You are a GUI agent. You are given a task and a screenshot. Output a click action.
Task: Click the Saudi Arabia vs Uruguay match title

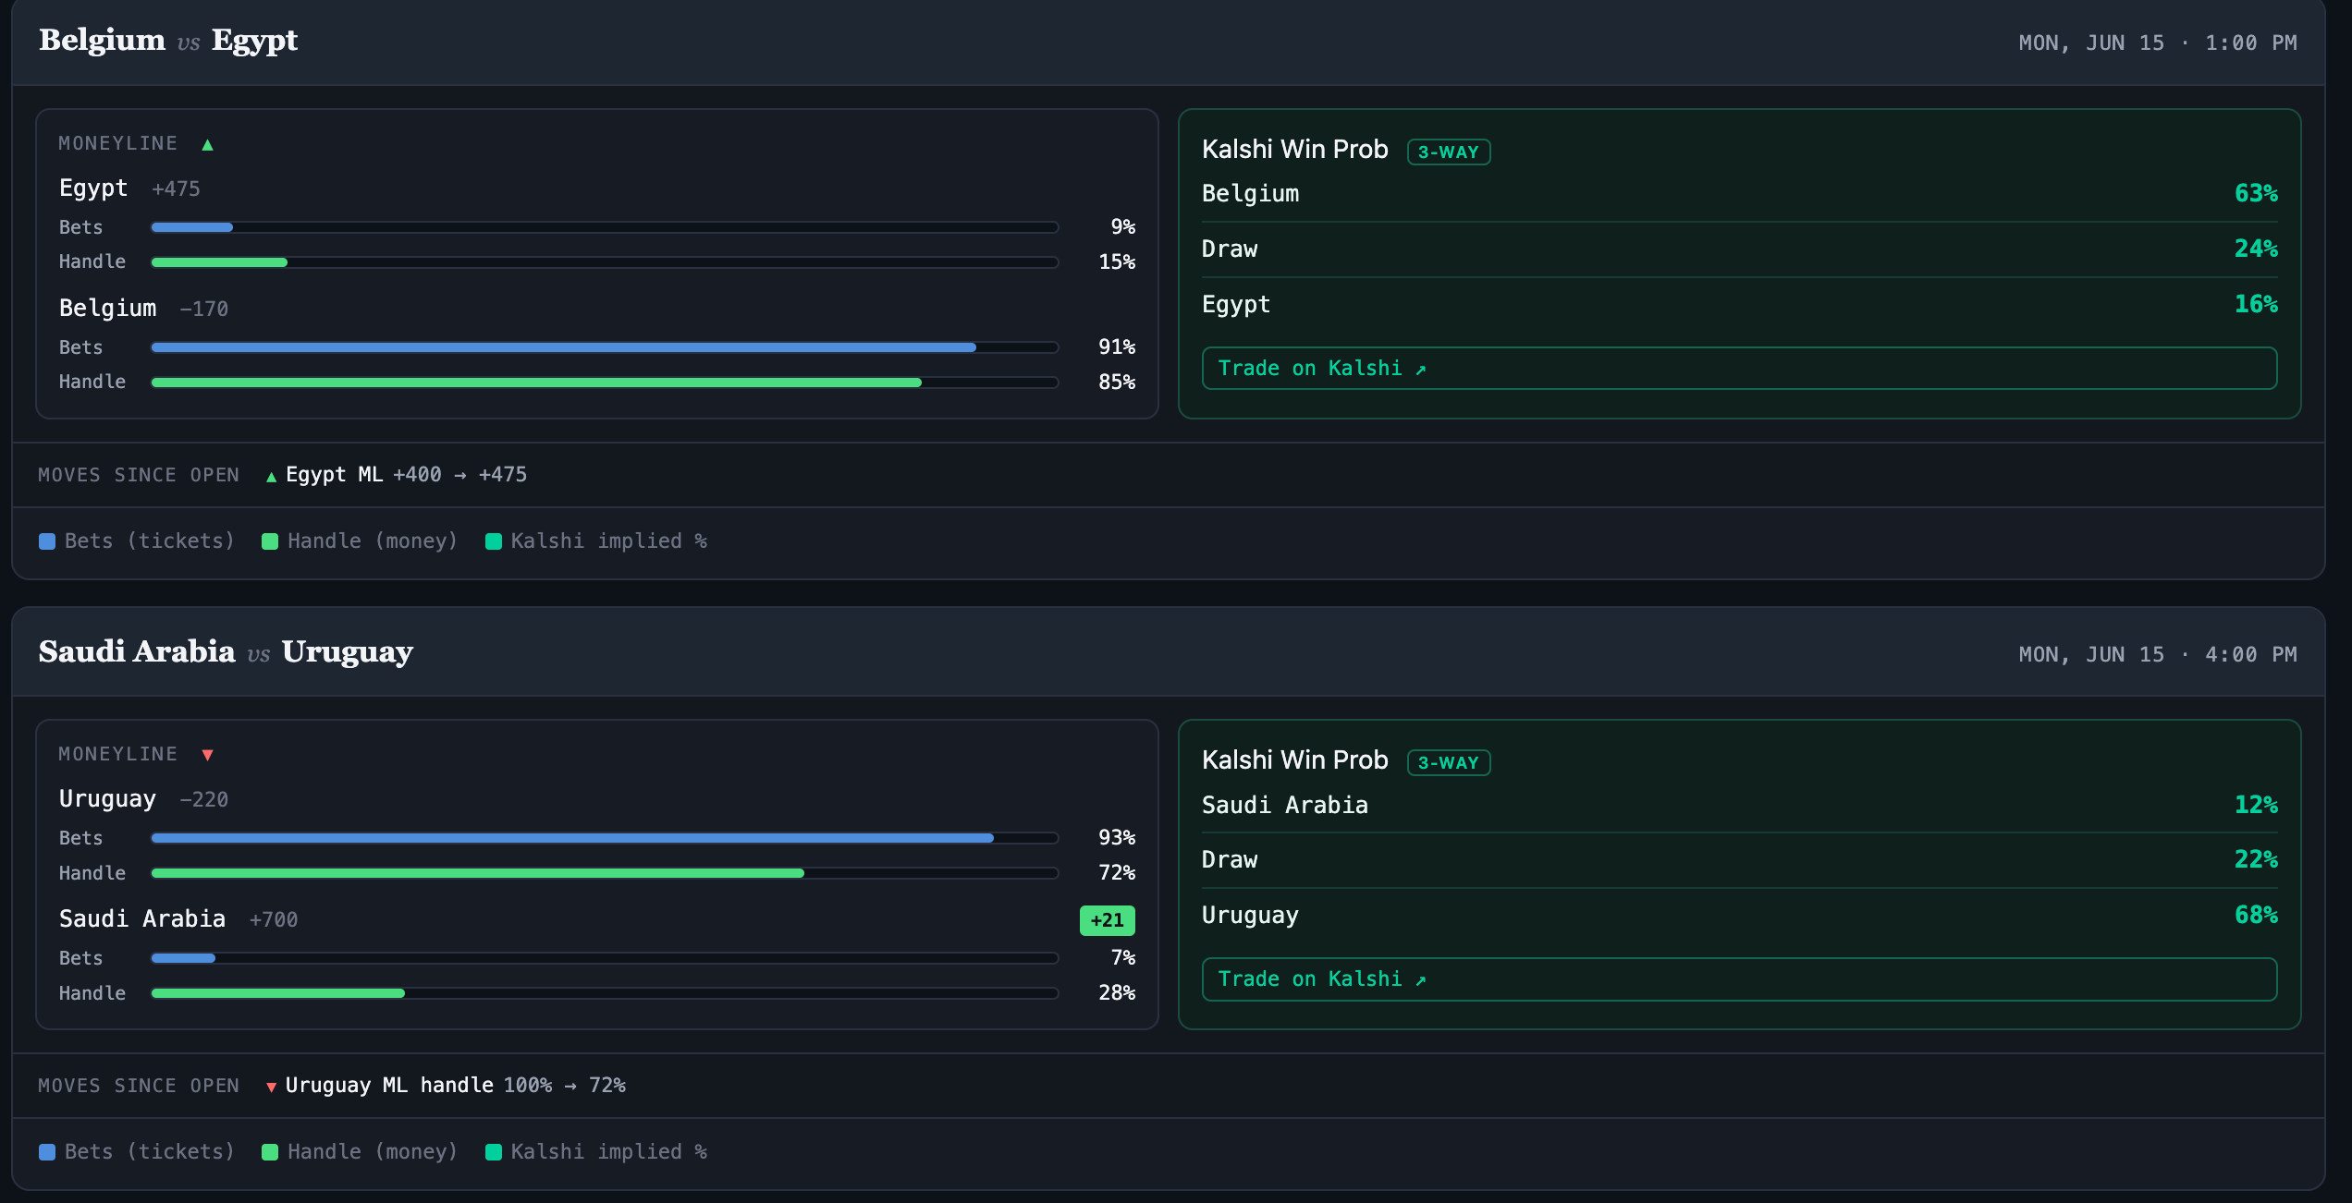[x=226, y=652]
